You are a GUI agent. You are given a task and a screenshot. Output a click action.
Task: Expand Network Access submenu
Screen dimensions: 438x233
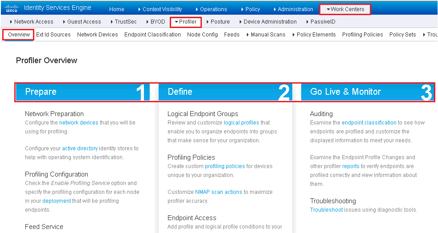pos(31,22)
